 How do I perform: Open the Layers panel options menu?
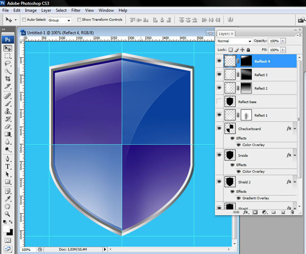click(298, 35)
